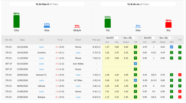Click green HDP T badge in AC Milan row
Image resolution: width=186 pixels, height=103 pixels.
pyautogui.click(x=171, y=80)
